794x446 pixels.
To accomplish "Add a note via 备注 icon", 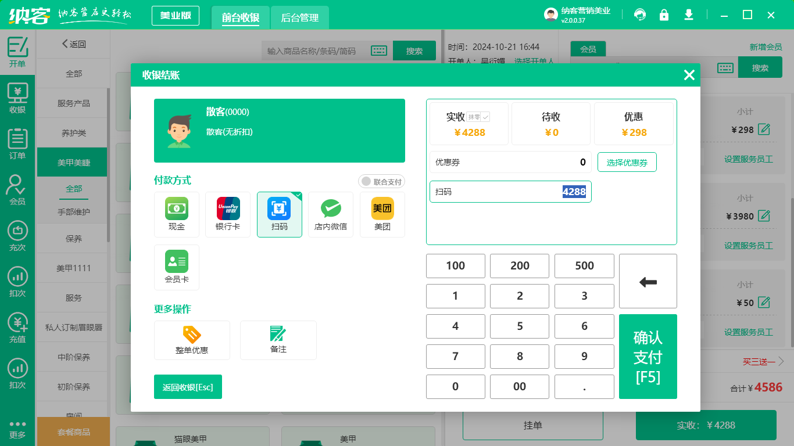I will coord(278,340).
